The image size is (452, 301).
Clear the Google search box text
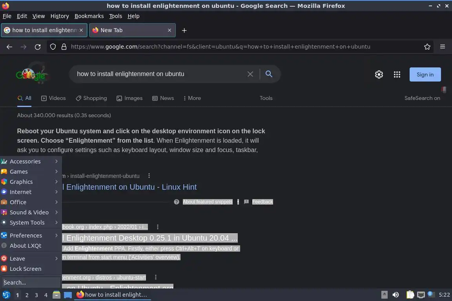(x=250, y=74)
